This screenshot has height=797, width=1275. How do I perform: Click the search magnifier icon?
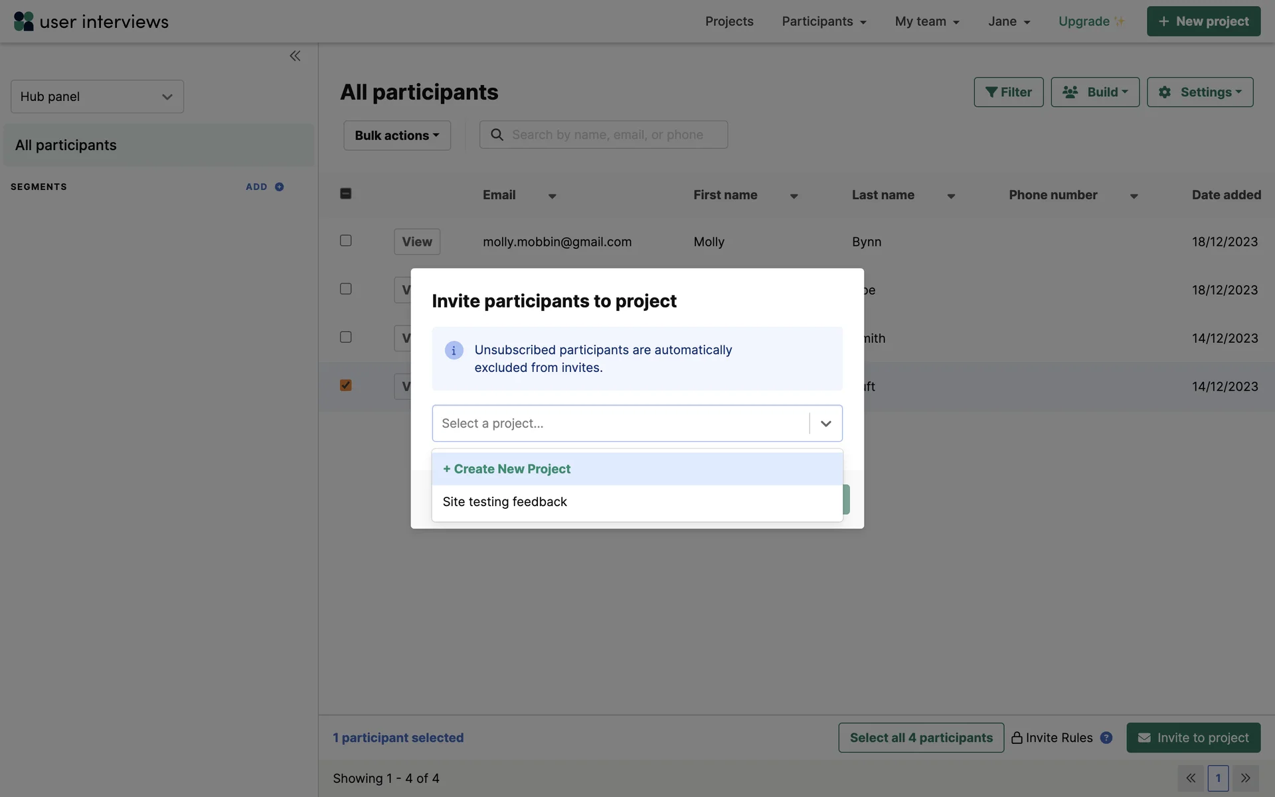(x=497, y=135)
